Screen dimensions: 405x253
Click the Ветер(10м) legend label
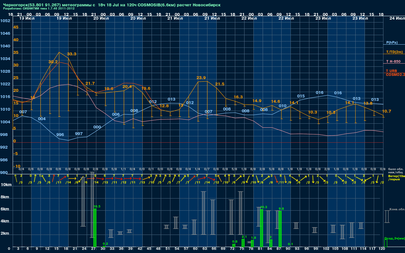coord(396,176)
